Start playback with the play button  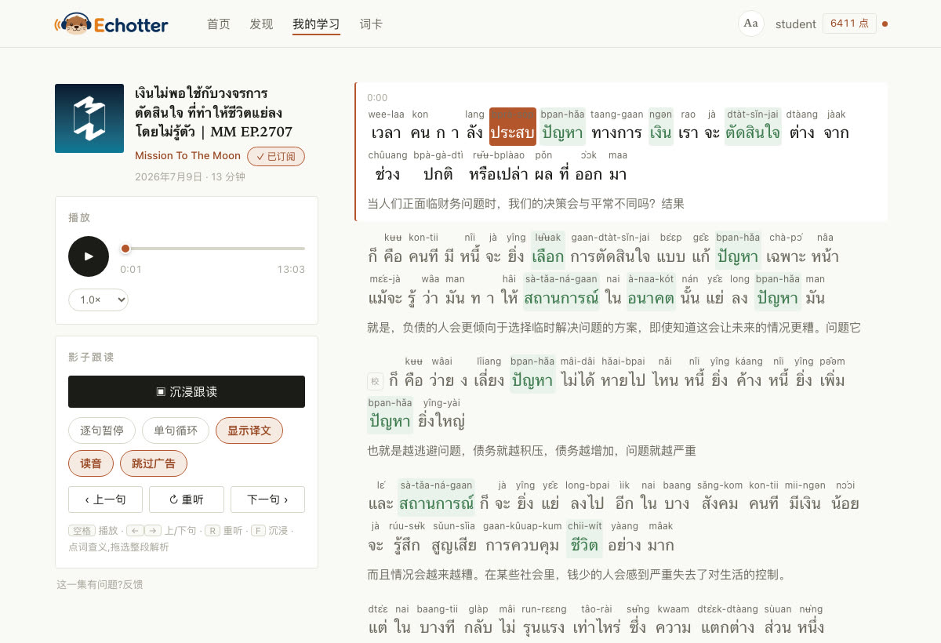point(89,256)
